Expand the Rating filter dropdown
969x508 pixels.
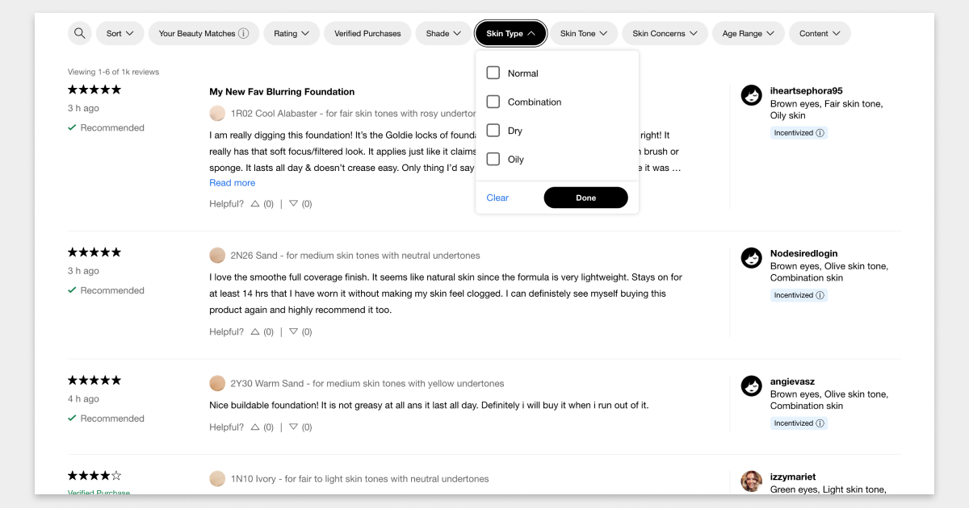pos(292,33)
